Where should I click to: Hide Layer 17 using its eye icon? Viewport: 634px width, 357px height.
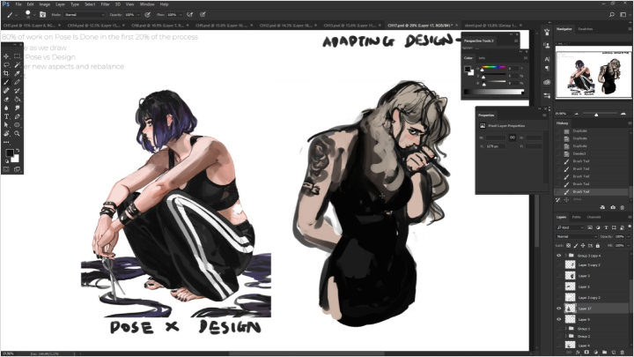[559, 309]
